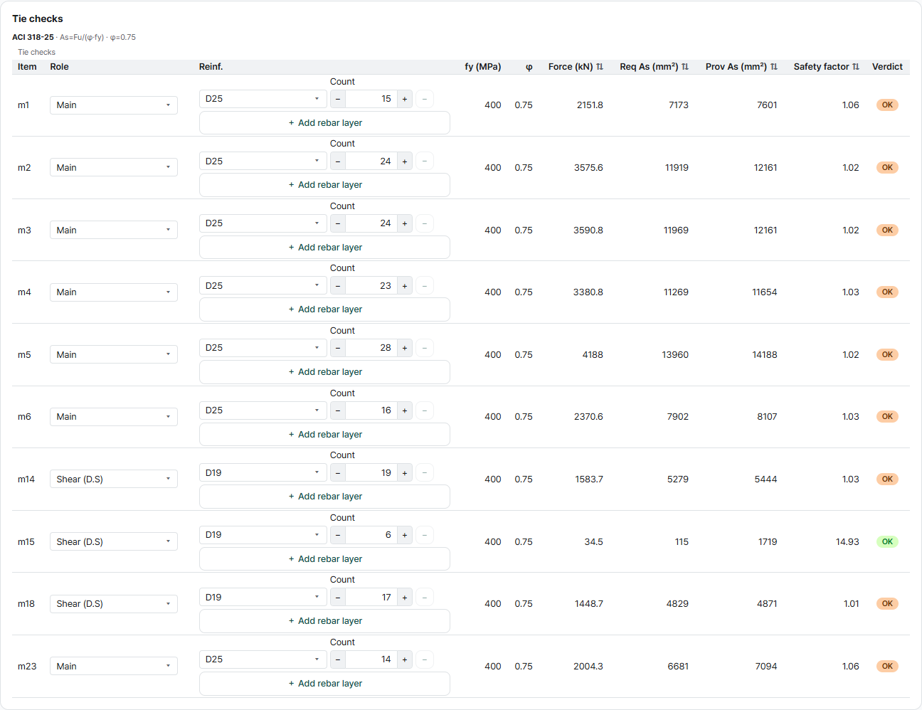Add rebar layer to m4
This screenshot has width=922, height=710.
coord(324,309)
